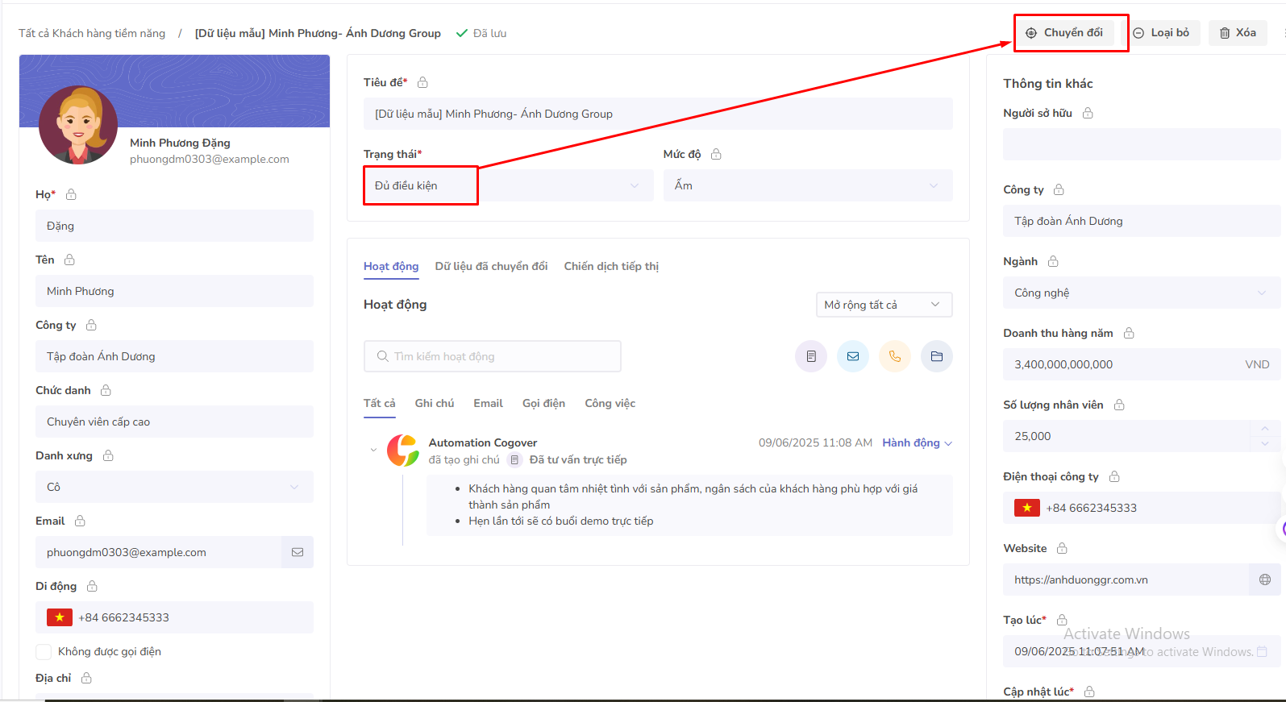Click the folder task activity round icon
This screenshot has height=702, width=1286.
point(937,356)
